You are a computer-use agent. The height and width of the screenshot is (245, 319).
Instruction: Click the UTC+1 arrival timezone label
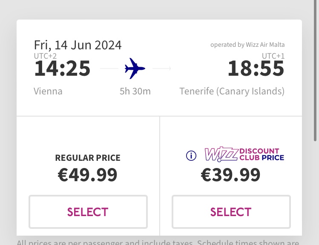[273, 56]
